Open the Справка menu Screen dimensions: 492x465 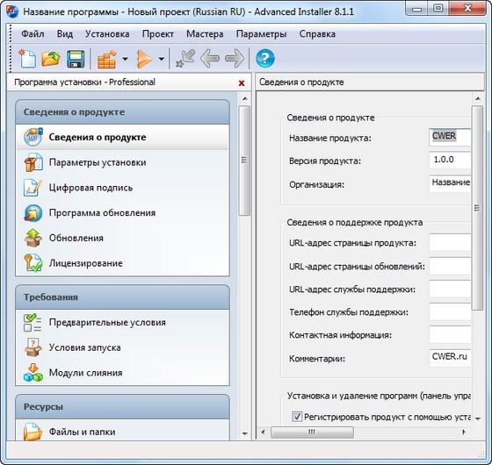[x=317, y=34]
